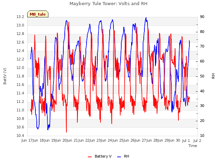
Task: Click the 30 RH tick label
Action: click(202, 106)
